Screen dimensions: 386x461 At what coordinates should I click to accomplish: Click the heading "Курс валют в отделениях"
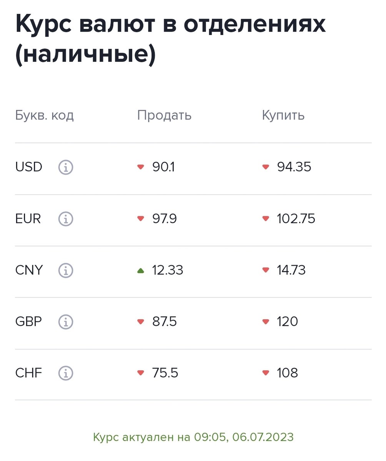point(170,25)
